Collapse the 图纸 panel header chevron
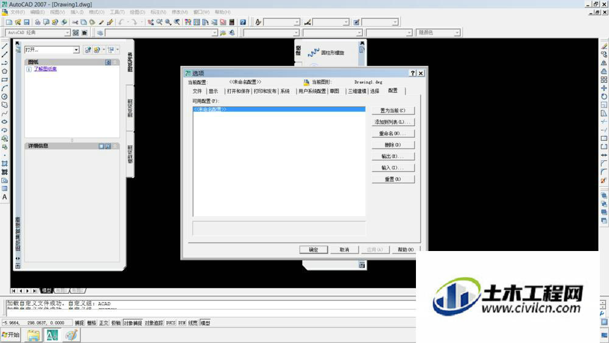 [x=115, y=62]
